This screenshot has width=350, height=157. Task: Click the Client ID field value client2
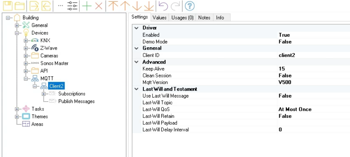(287, 55)
